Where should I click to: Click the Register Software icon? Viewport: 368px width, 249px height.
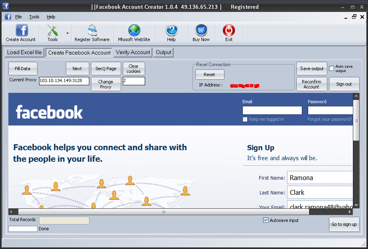[92, 33]
